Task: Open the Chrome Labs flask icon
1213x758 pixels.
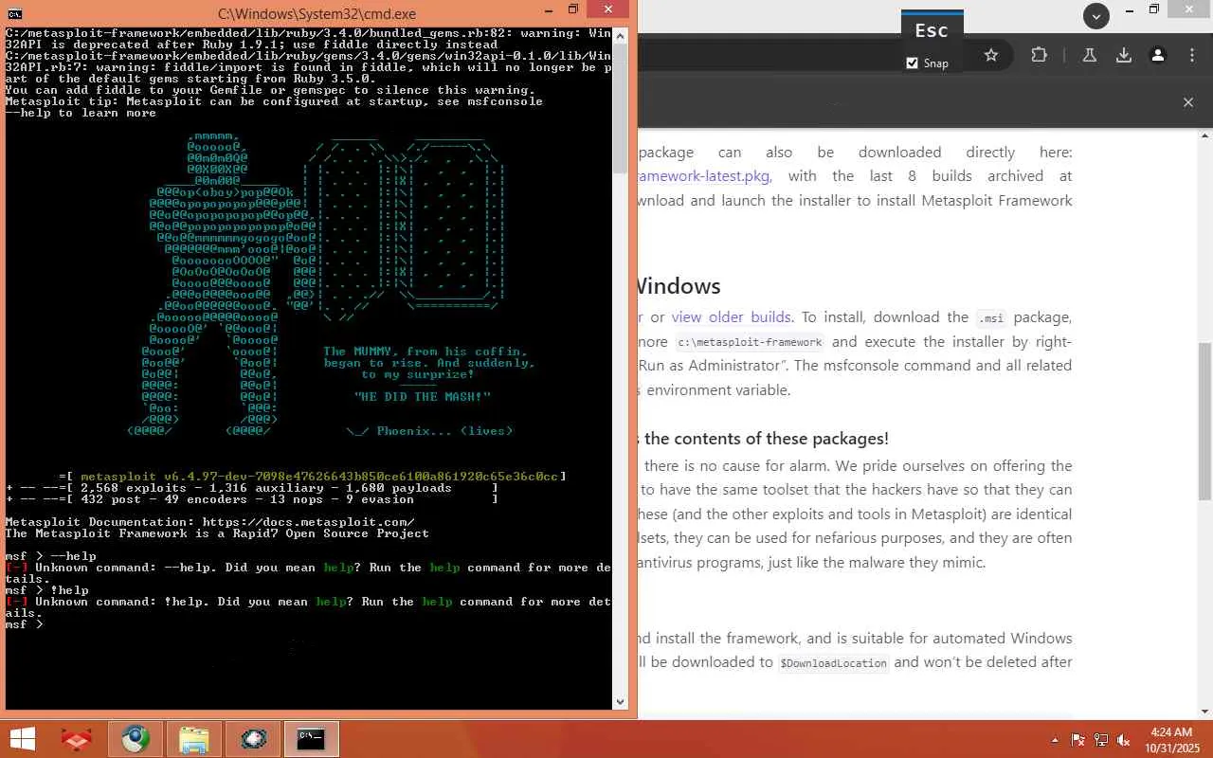Action: coord(1090,55)
